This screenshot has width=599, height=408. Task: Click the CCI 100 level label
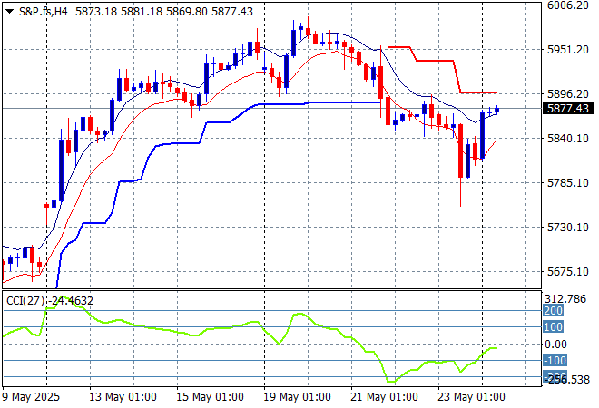(552, 327)
